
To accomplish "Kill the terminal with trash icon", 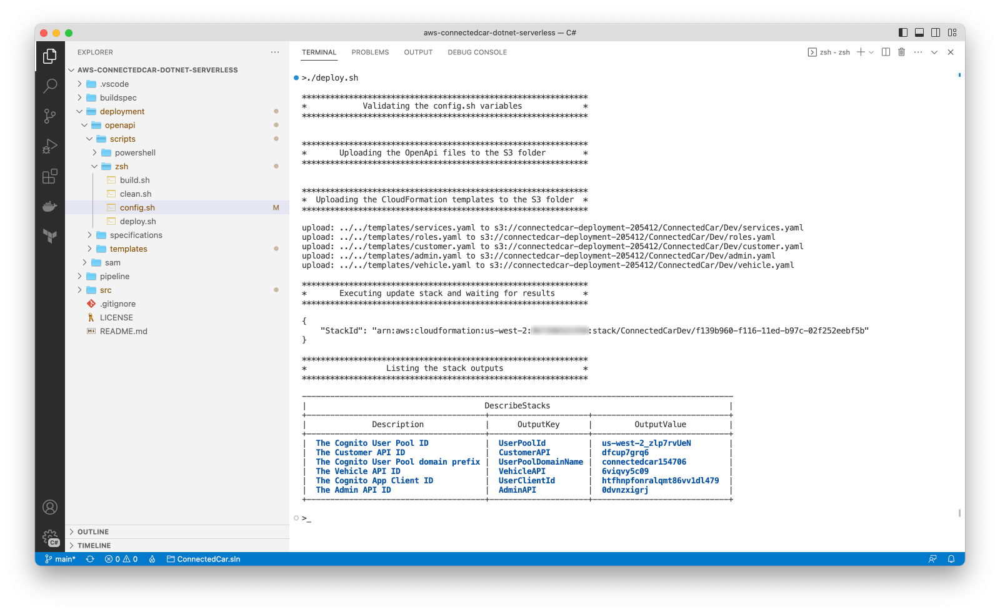I will coord(901,52).
